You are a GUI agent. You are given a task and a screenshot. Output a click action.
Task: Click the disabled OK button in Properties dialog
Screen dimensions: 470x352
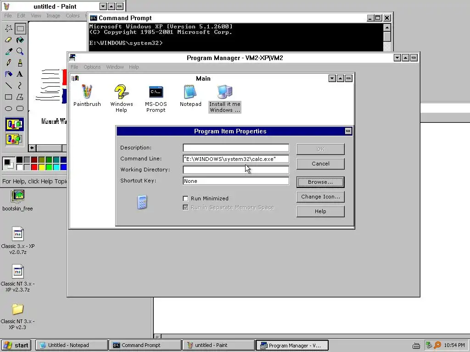320,149
